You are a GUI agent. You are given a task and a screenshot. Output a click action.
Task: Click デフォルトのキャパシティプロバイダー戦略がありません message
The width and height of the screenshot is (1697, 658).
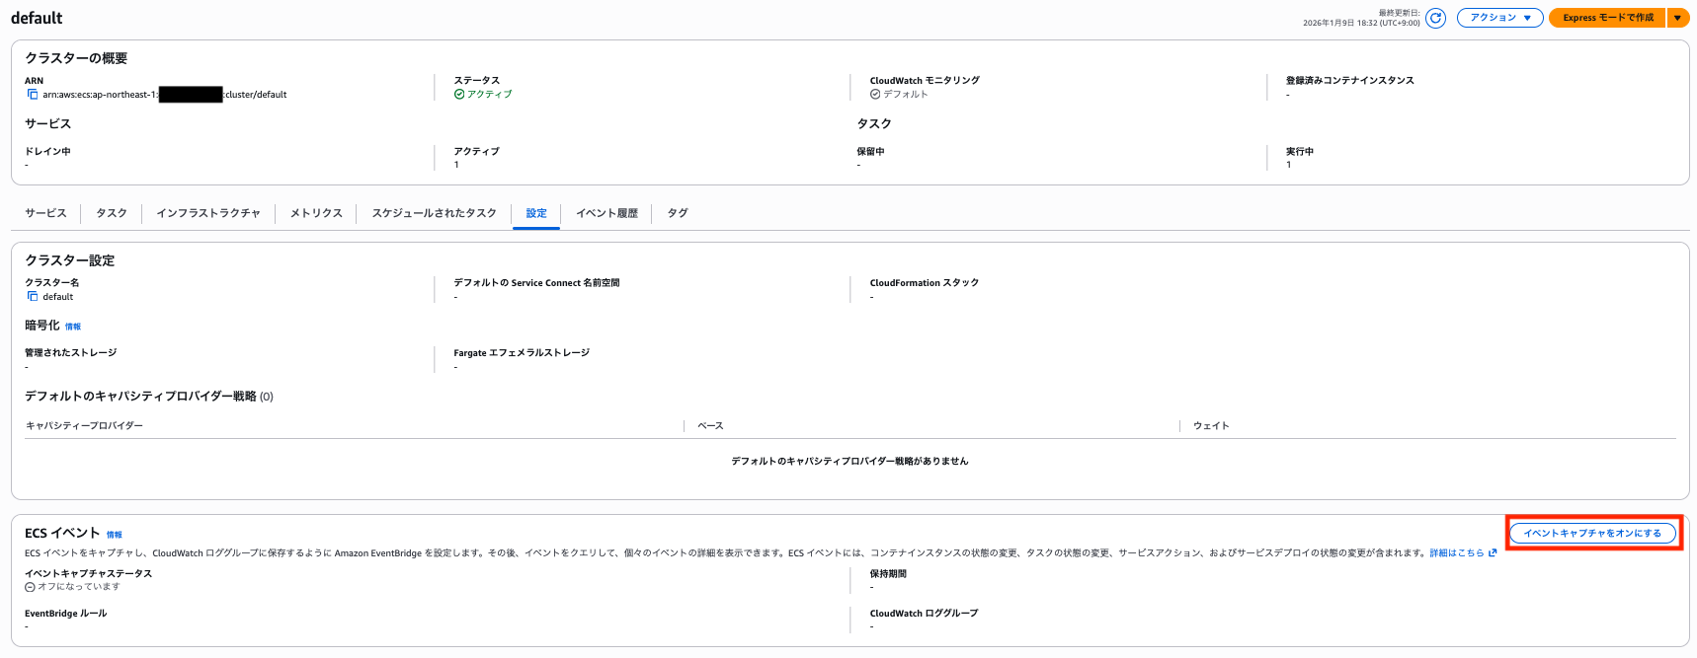[x=849, y=461]
